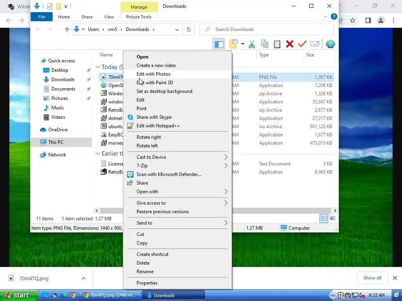This screenshot has width=402, height=301.
Task: Switch to large thumbnails view icon
Action: 333,218
